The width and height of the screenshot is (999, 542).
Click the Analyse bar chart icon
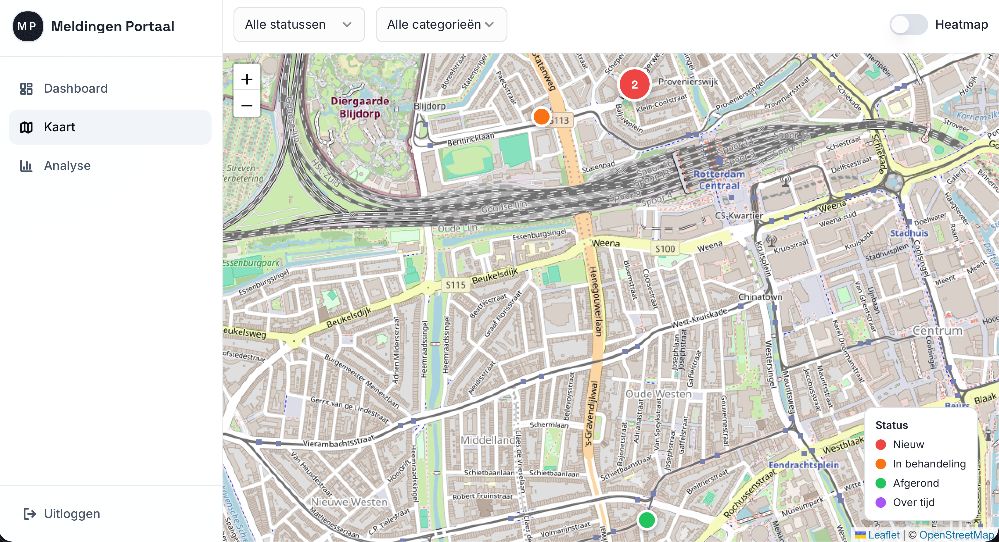[26, 166]
